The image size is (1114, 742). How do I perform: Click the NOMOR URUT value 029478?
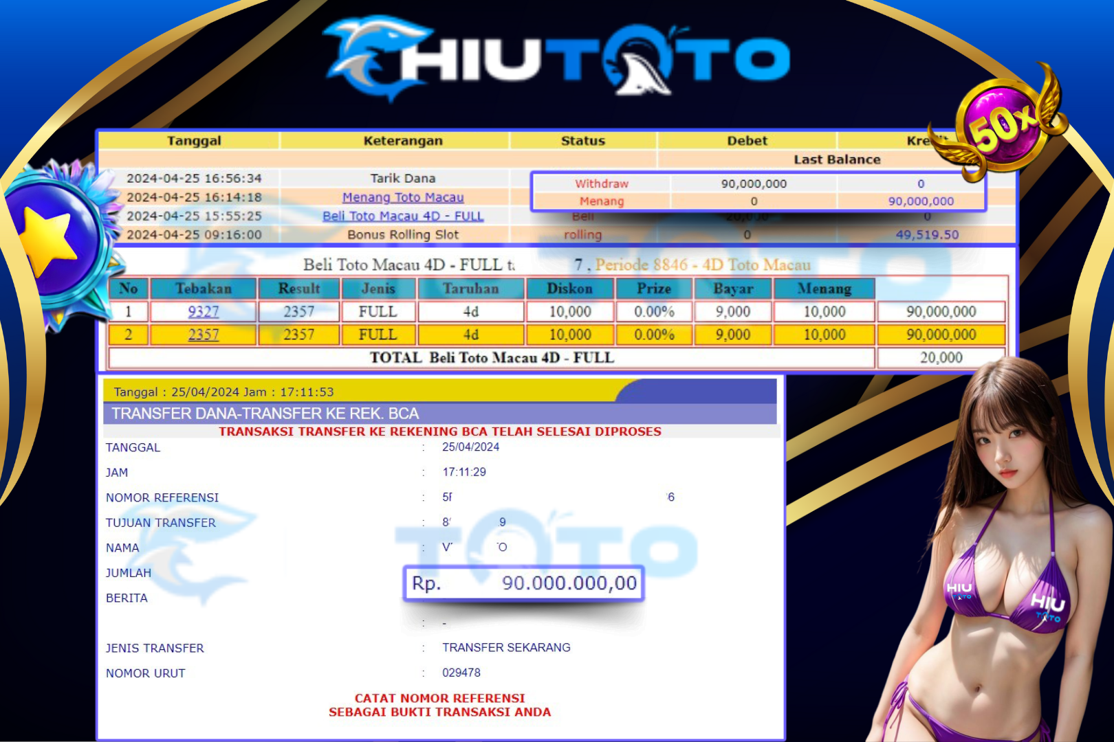[461, 673]
